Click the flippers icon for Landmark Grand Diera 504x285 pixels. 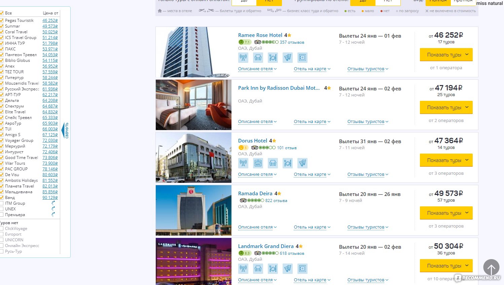[288, 269]
